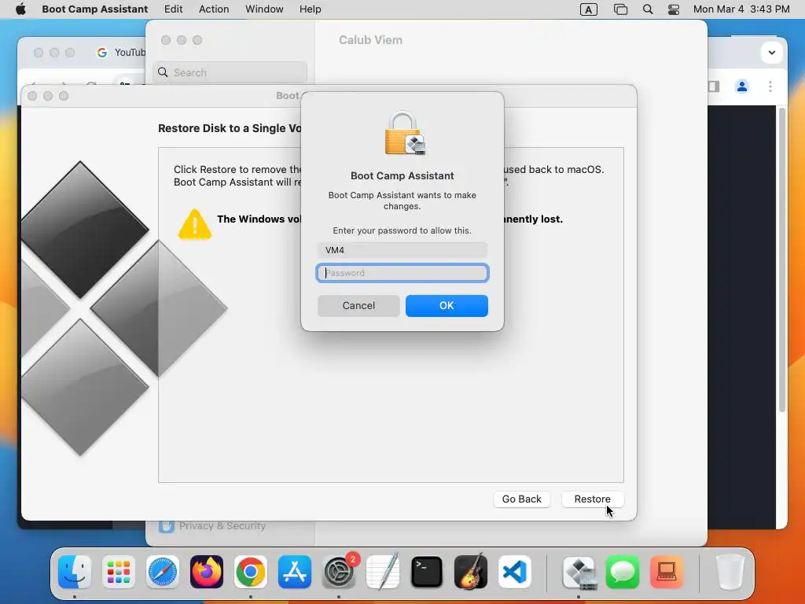
Task: Expand Chrome tab search chevron
Action: [772, 53]
